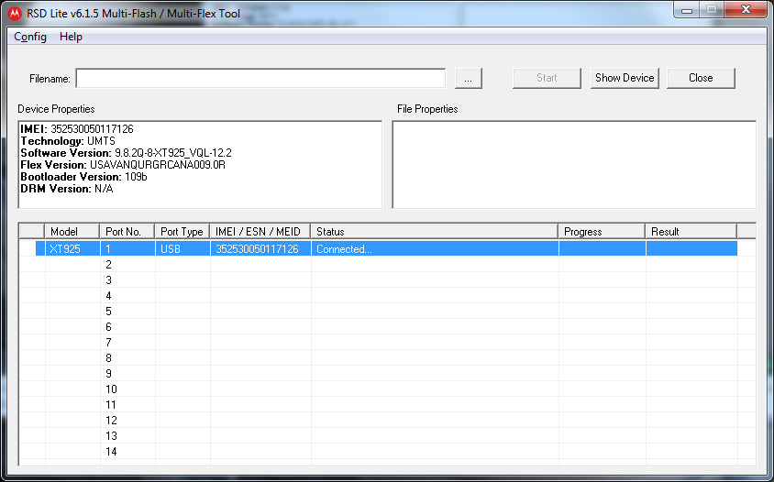The height and width of the screenshot is (482, 774).
Task: Select the Port No. column header
Action: coord(127,232)
